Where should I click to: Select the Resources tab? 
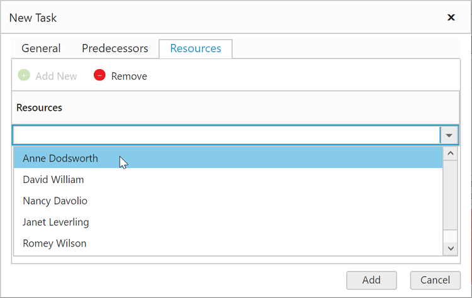tap(196, 48)
